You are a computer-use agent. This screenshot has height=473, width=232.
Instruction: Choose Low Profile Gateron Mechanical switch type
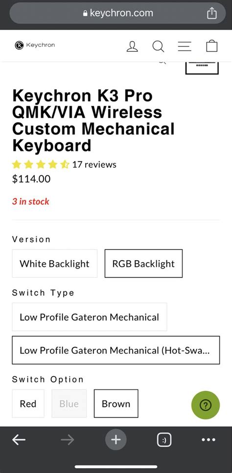coord(89,317)
